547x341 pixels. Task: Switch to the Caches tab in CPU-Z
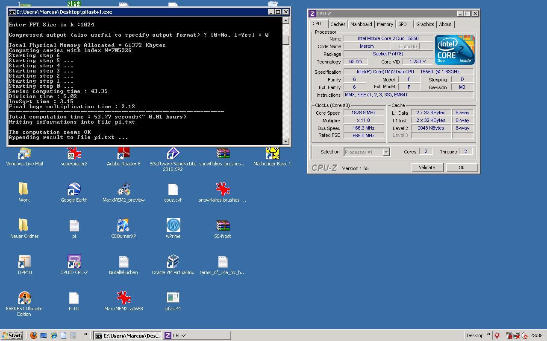[x=338, y=24]
